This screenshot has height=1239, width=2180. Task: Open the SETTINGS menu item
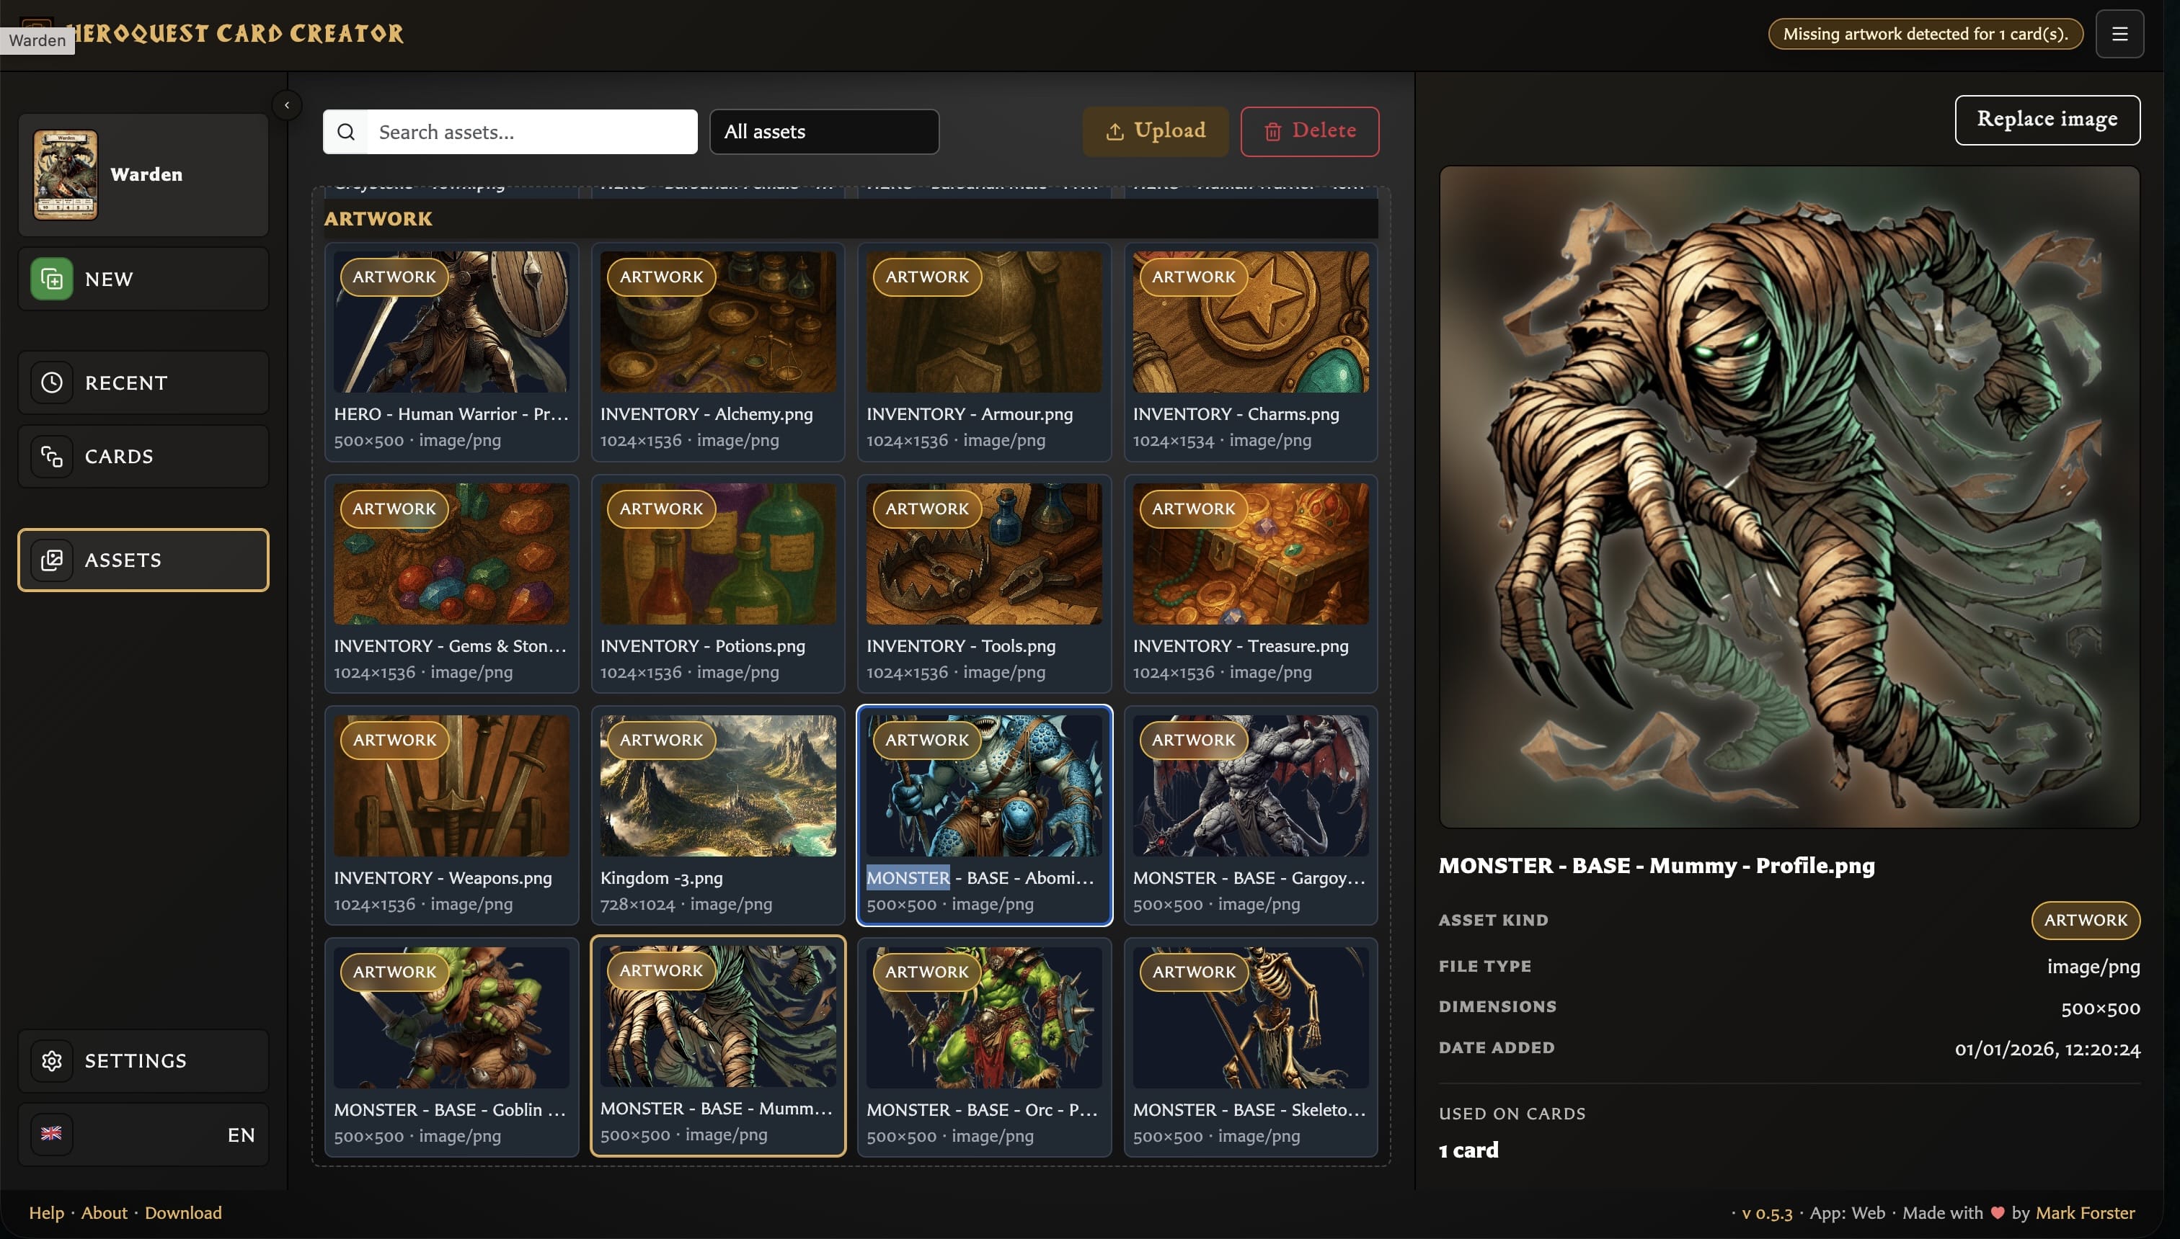click(143, 1061)
